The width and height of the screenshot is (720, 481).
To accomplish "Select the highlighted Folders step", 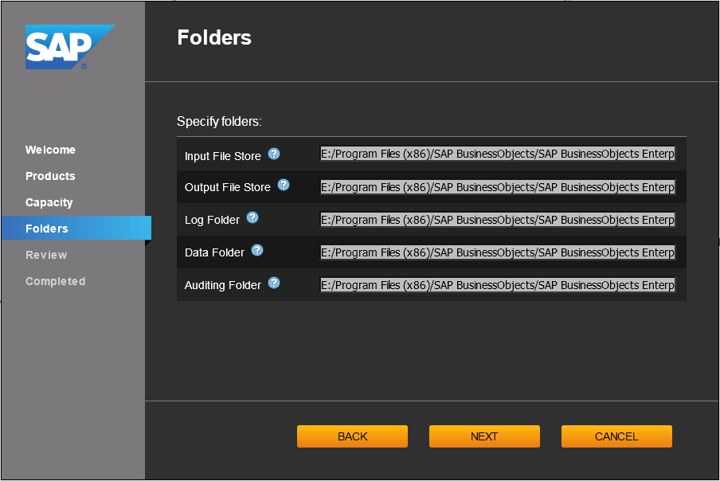I will 76,228.
